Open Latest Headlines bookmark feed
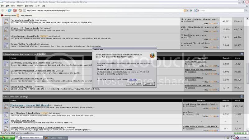 point(24,16)
